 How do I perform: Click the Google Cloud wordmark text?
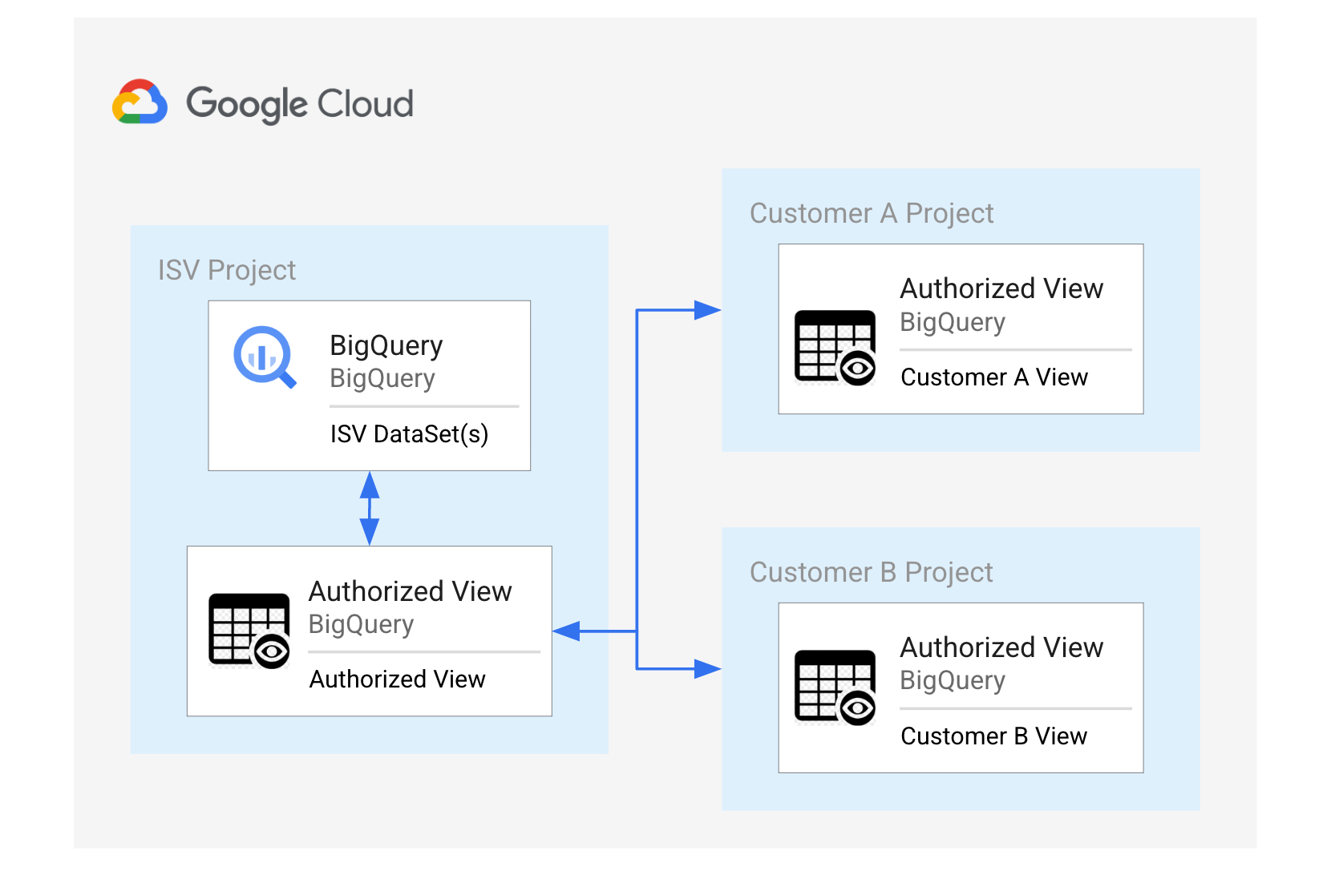coord(300,104)
